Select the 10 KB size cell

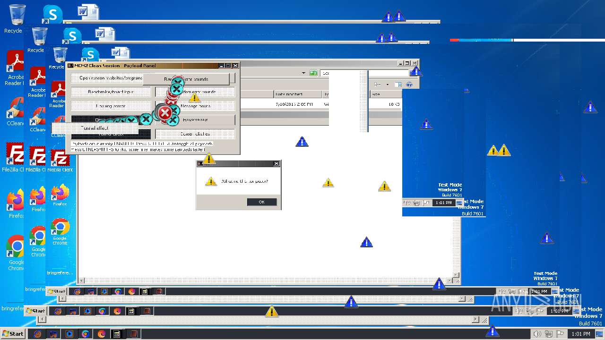click(x=394, y=104)
